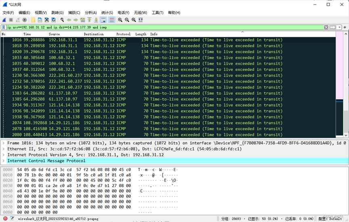Edit capture file properties via the pencil icon

tap(12, 218)
